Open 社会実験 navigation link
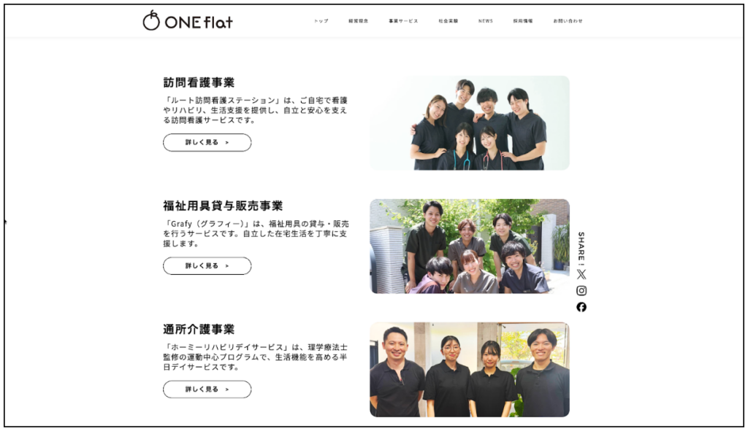Viewport: 748px width, 431px height. click(449, 21)
